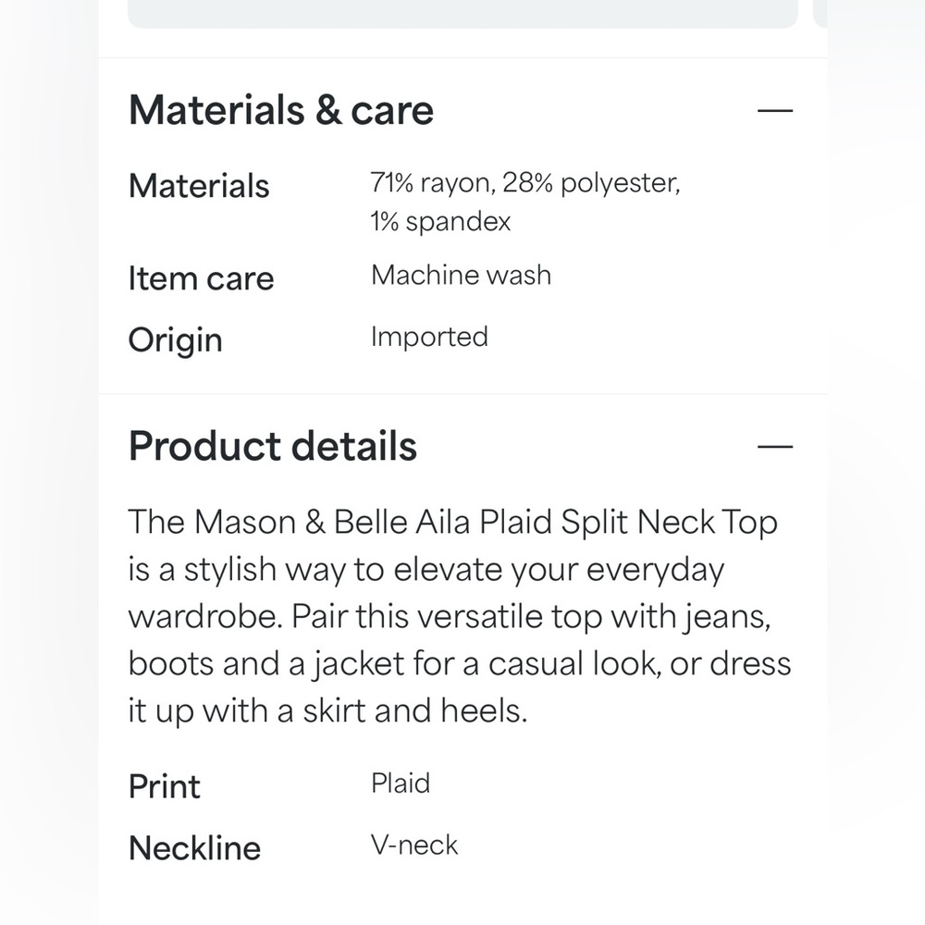Click the Plaid print value
Screen dimensions: 925x925
401,784
